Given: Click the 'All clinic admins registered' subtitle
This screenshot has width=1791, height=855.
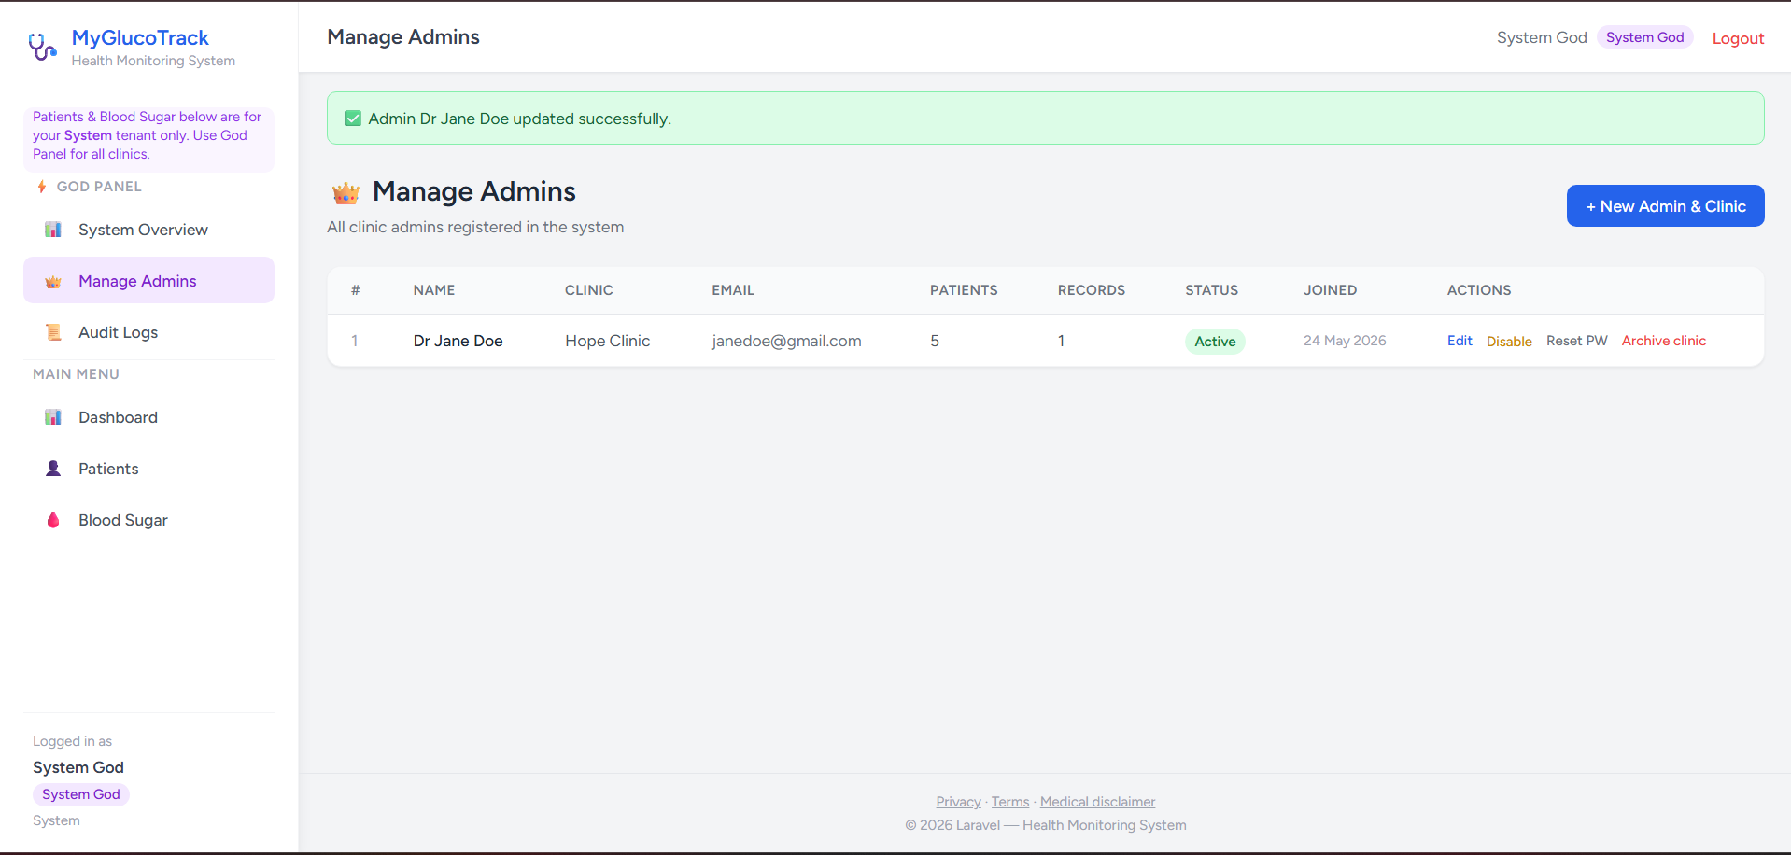Looking at the screenshot, I should 475,227.
